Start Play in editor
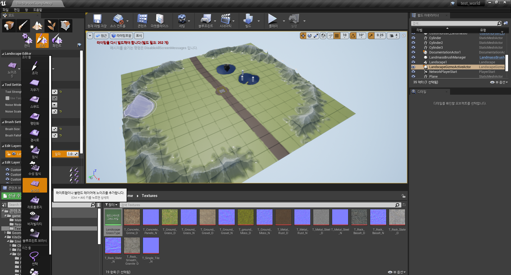The width and height of the screenshot is (511, 275). pos(273,21)
